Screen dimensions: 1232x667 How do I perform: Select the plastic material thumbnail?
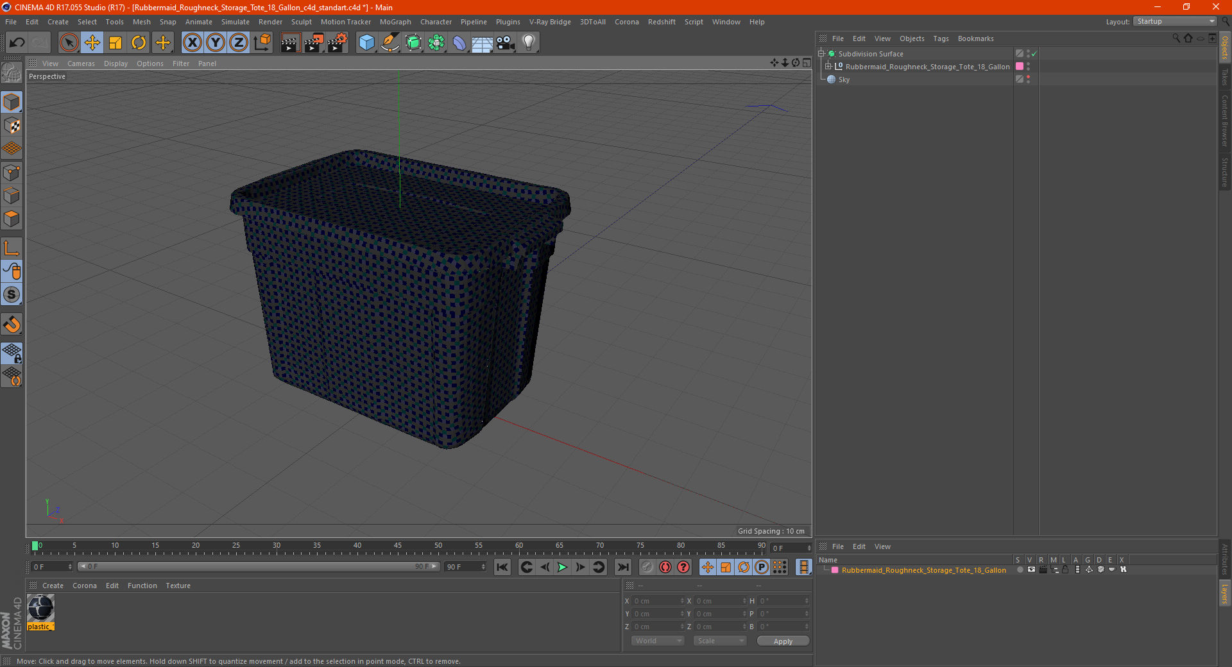(40, 607)
